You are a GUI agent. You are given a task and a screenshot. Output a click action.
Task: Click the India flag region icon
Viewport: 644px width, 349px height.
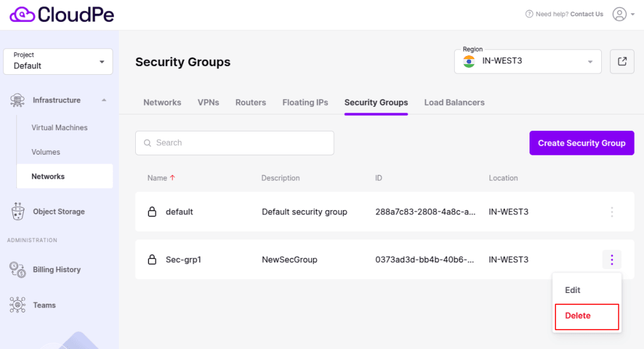pos(469,62)
